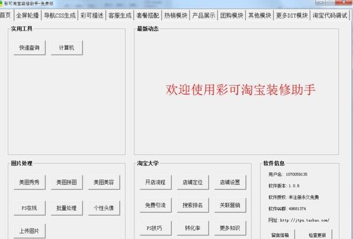Go to the 彩可描述 tab
This screenshot has height=239, width=353.
(92, 16)
